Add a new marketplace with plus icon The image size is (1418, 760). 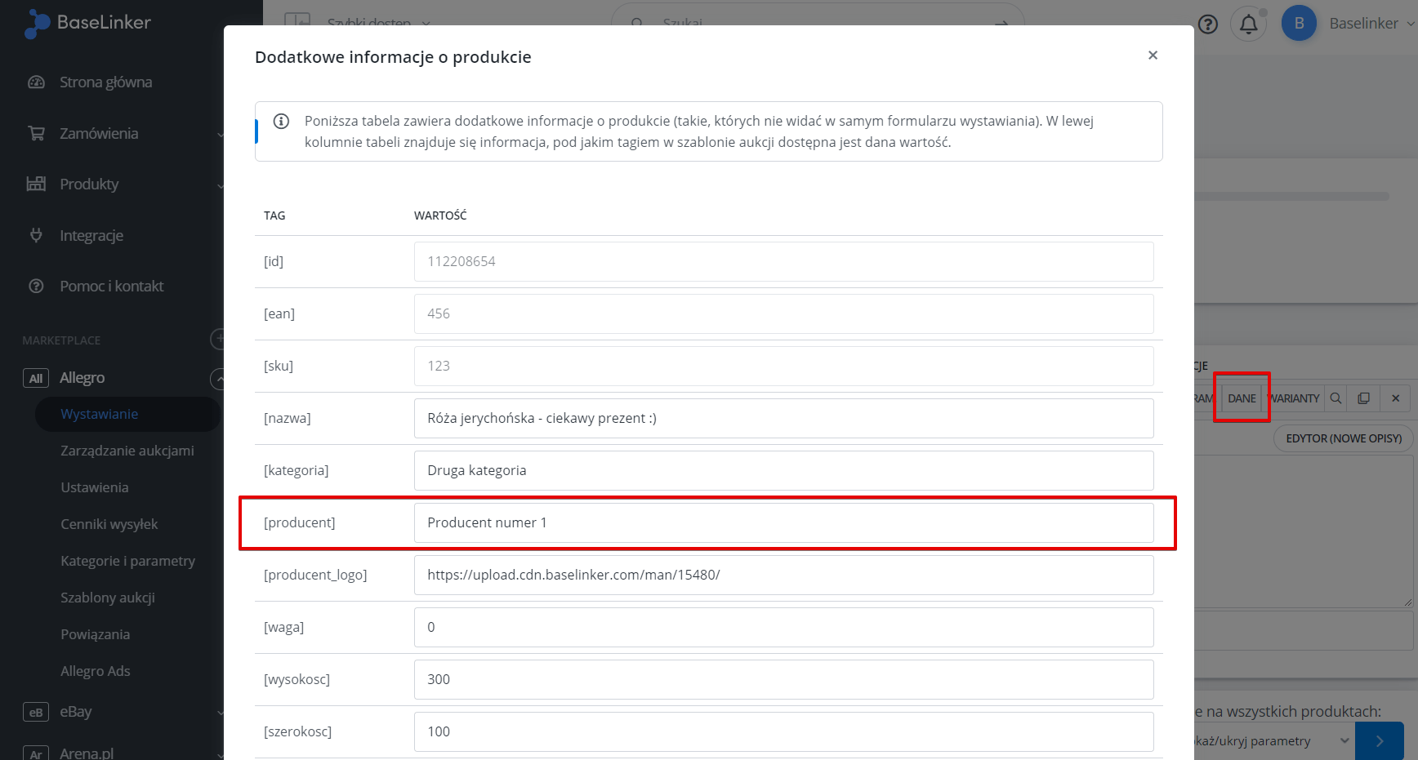pos(217,339)
